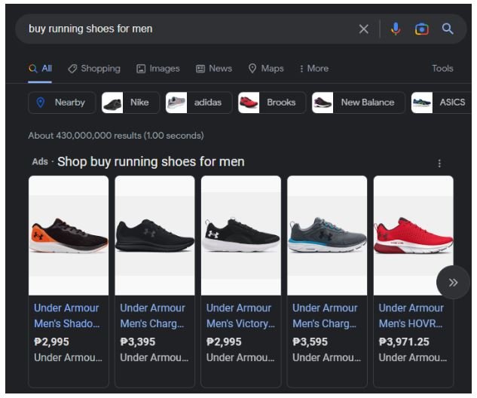Submit search with the magnifying glass icon
Image resolution: width=477 pixels, height=398 pixels.
coord(448,29)
